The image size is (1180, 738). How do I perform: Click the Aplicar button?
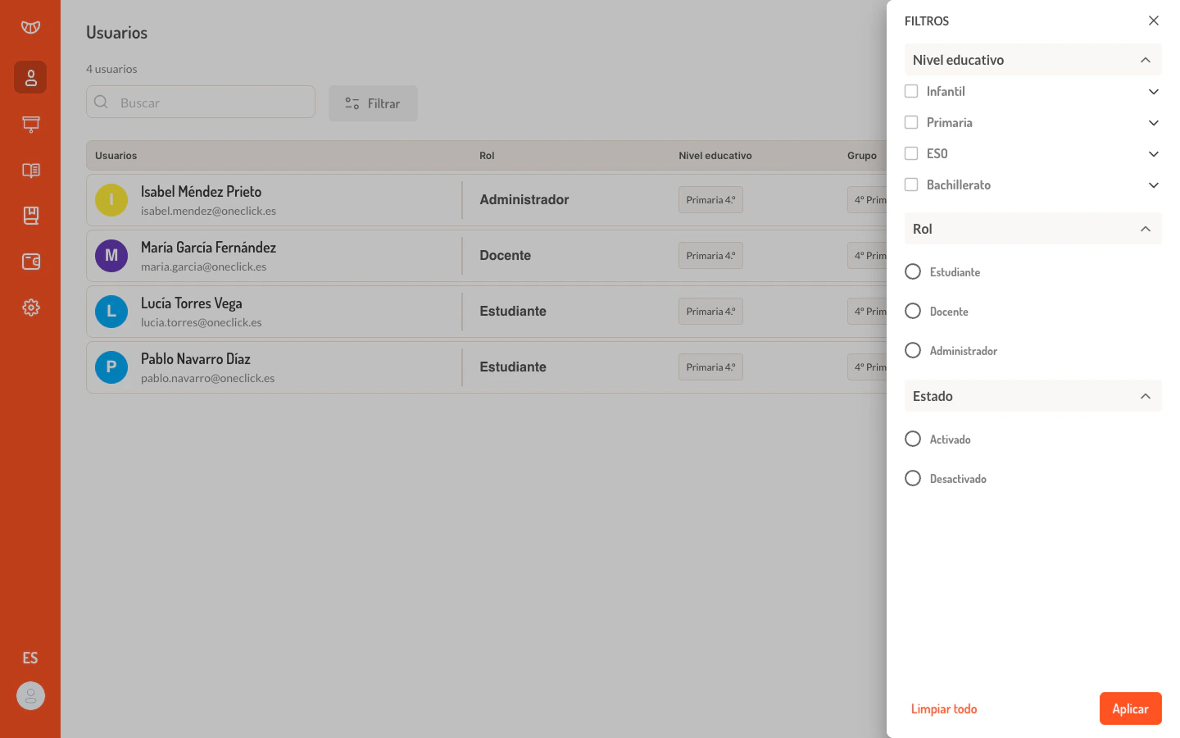[1130, 708]
